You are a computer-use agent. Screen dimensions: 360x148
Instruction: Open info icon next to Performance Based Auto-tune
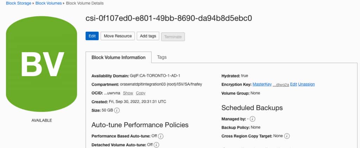[x=161, y=136]
